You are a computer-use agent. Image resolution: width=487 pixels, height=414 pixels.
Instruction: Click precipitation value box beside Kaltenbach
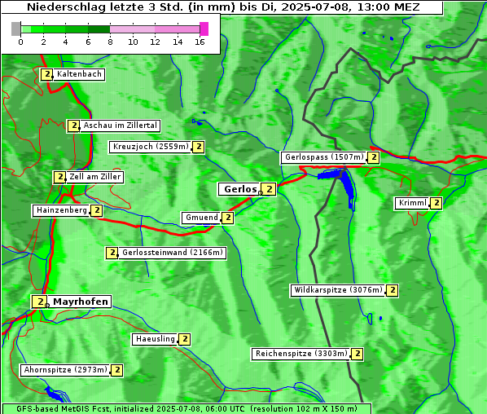click(47, 75)
